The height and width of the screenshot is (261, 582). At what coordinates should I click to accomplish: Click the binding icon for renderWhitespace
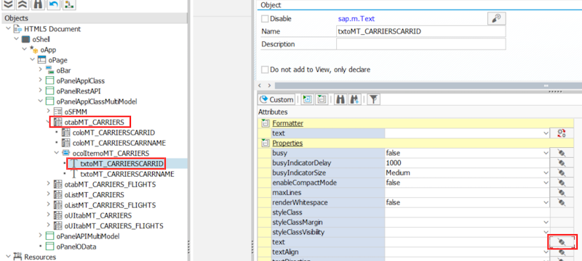[x=562, y=202]
